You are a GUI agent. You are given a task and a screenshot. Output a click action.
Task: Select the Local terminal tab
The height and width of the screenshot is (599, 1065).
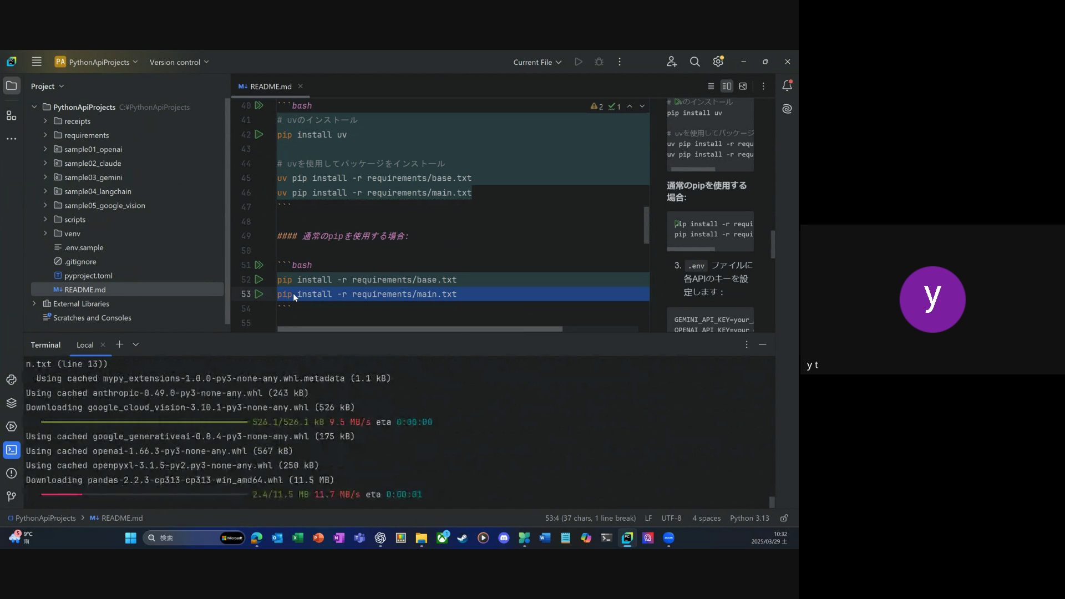pyautogui.click(x=85, y=345)
